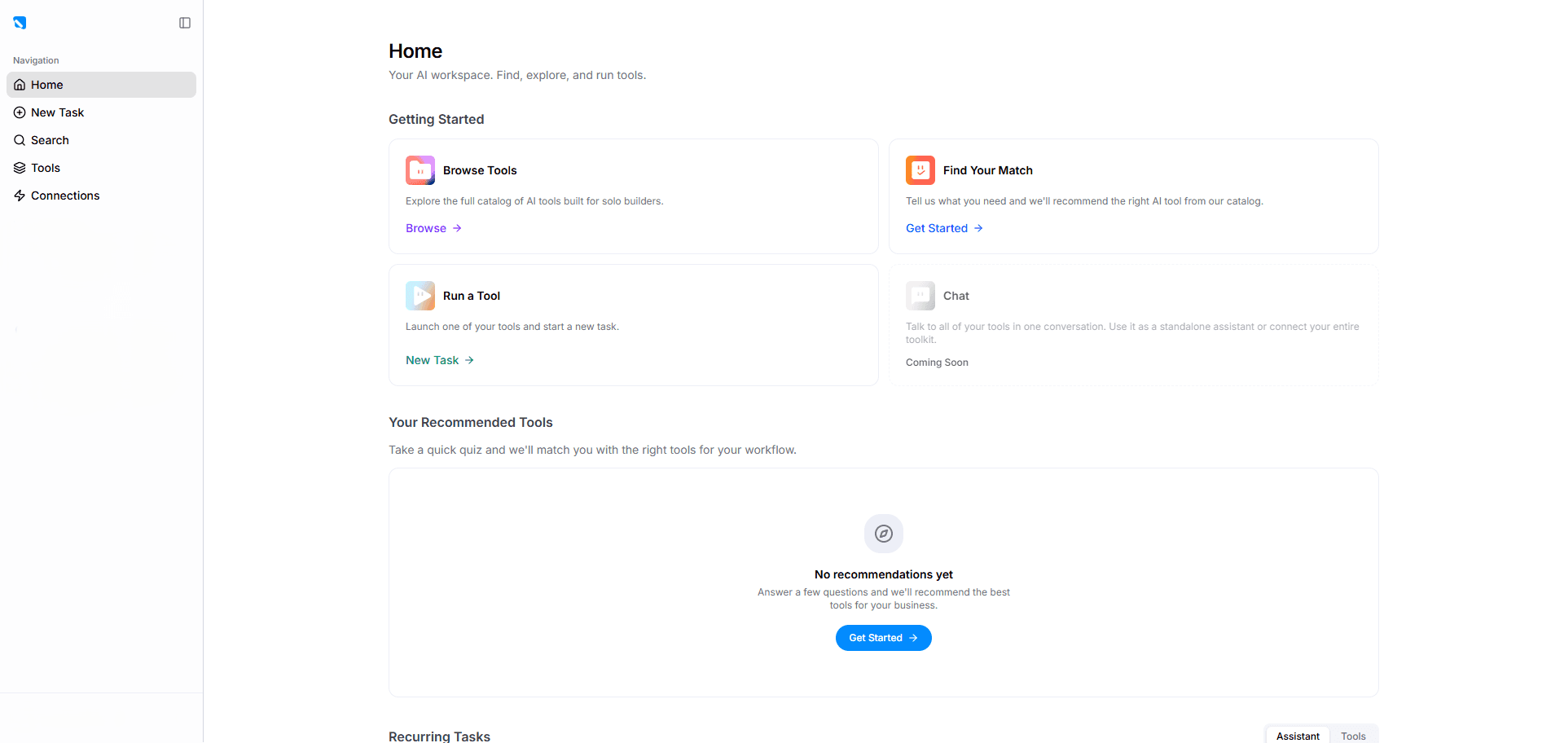Screen dimensions: 1564x743
Task: Click the layers icon beside Tools
Action: coord(19,168)
